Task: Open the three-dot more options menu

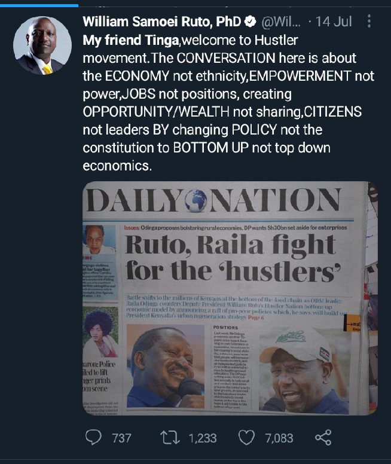Action: tap(369, 22)
